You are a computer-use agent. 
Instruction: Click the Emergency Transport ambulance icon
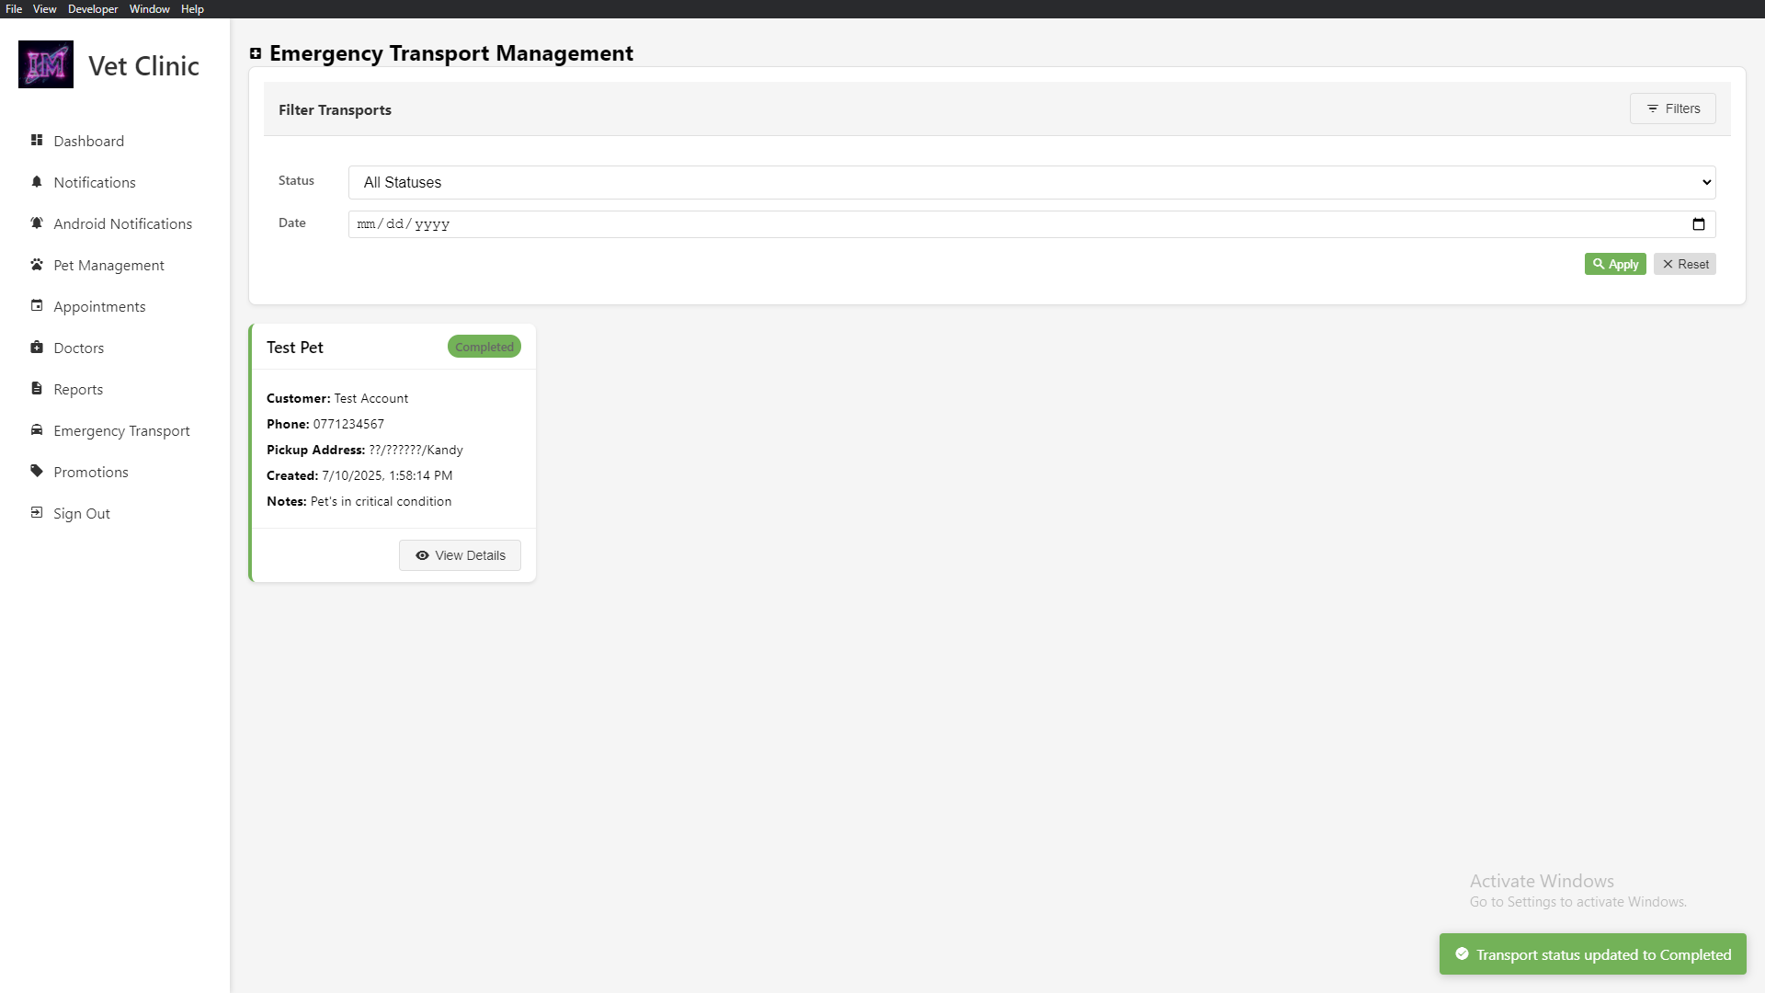tap(37, 429)
